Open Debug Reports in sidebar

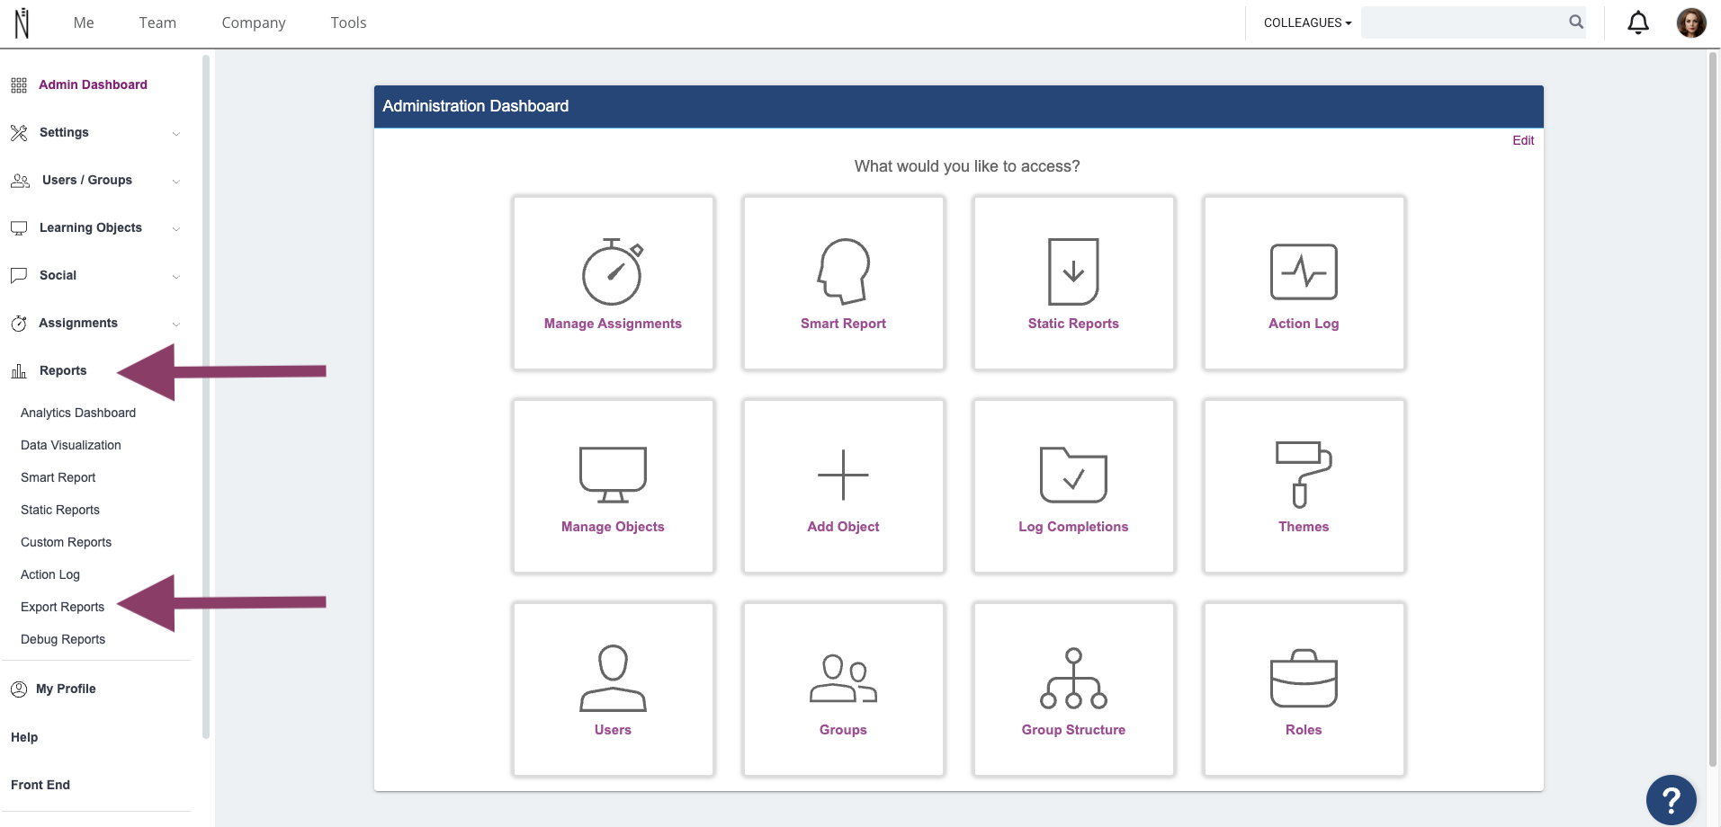point(63,639)
